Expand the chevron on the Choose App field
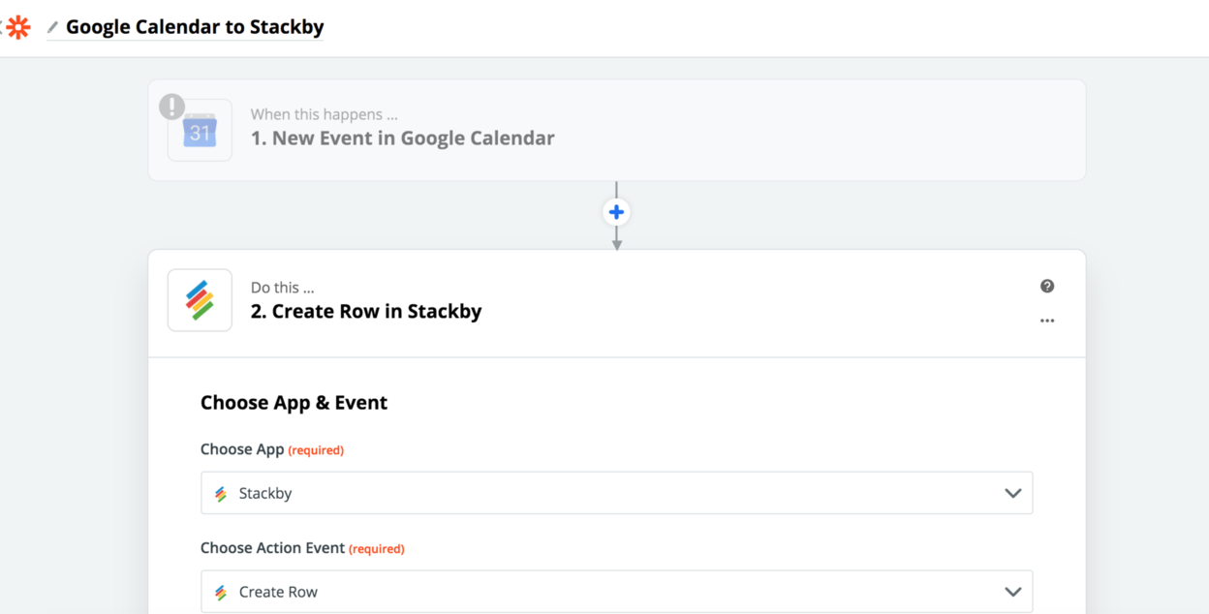The width and height of the screenshot is (1209, 614). 1012,493
